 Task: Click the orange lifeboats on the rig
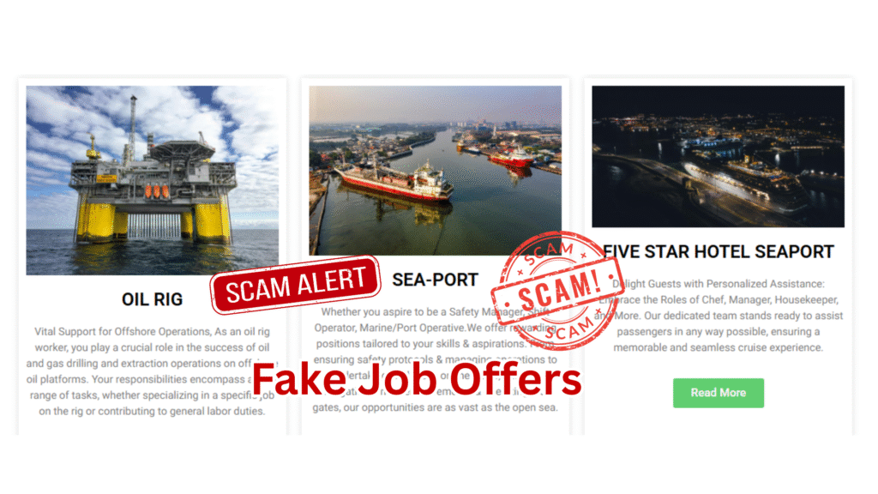point(157,192)
